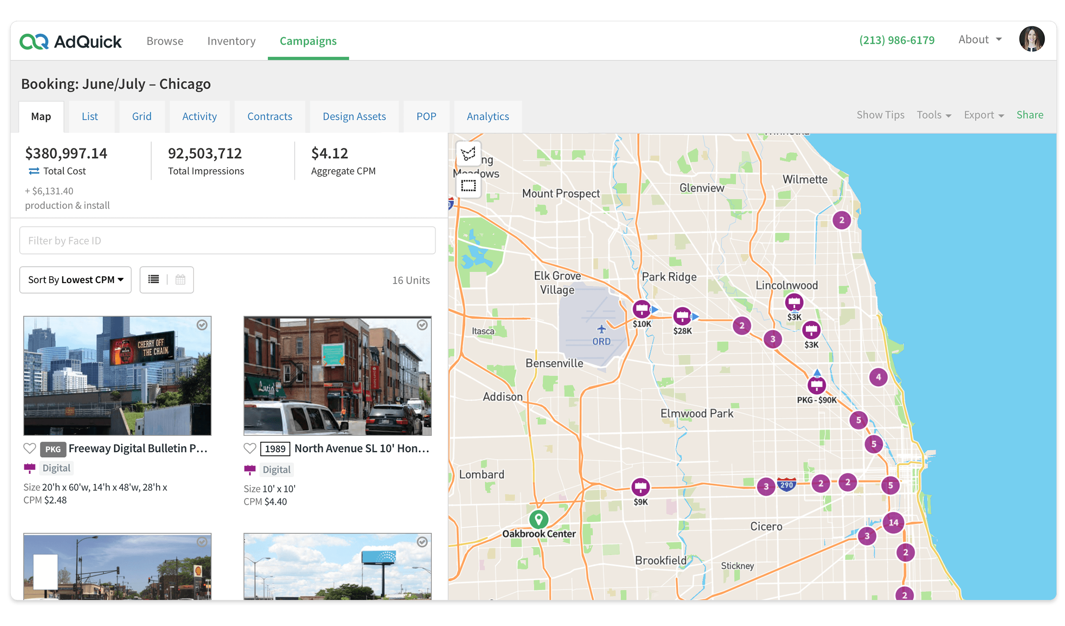This screenshot has height=626, width=1065.
Task: Toggle heart on North Avenue SL listing
Action: pos(250,448)
